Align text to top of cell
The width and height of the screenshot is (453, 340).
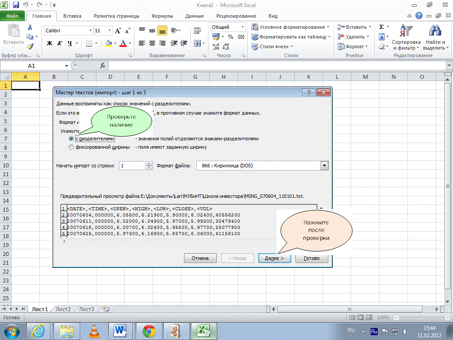coord(142,30)
